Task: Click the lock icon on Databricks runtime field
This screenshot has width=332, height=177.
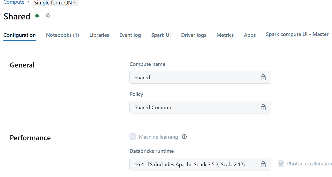Action: [263, 164]
